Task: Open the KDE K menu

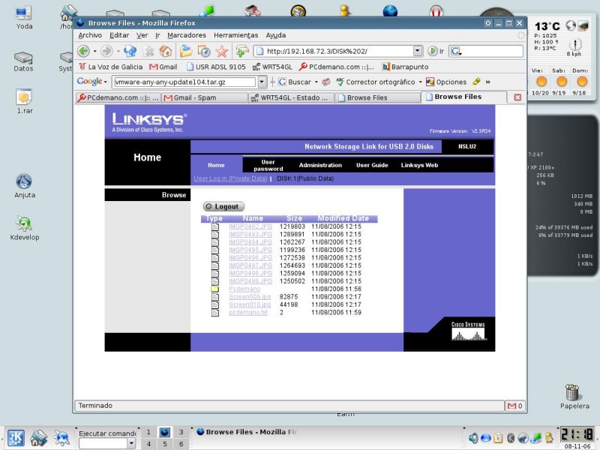Action: pyautogui.click(x=15, y=438)
